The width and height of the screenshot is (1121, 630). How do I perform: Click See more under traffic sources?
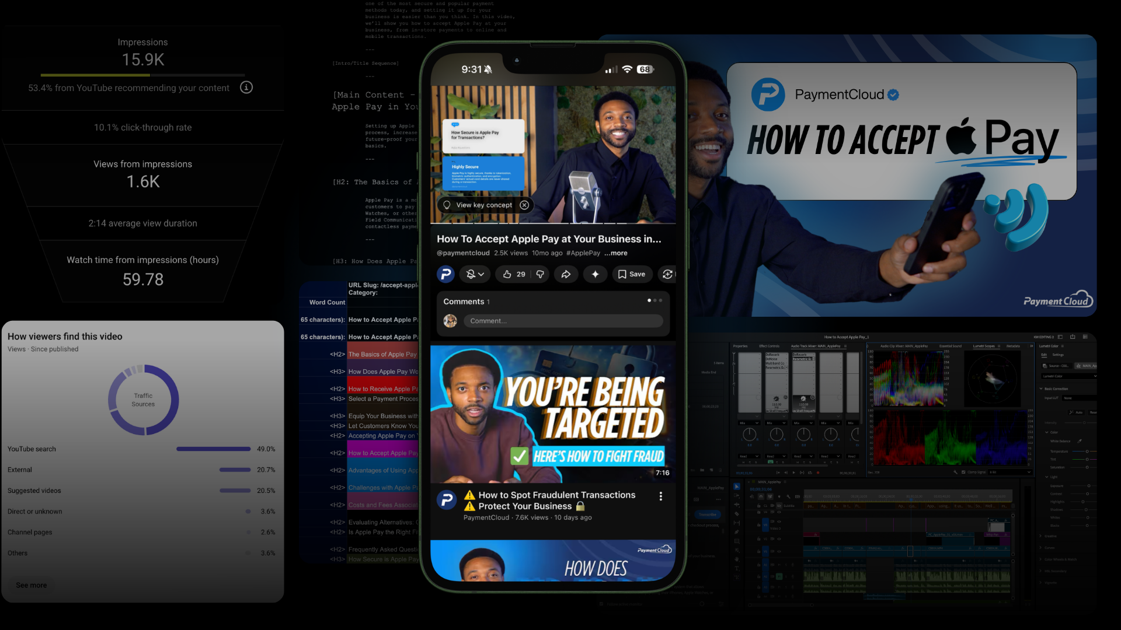(x=32, y=585)
